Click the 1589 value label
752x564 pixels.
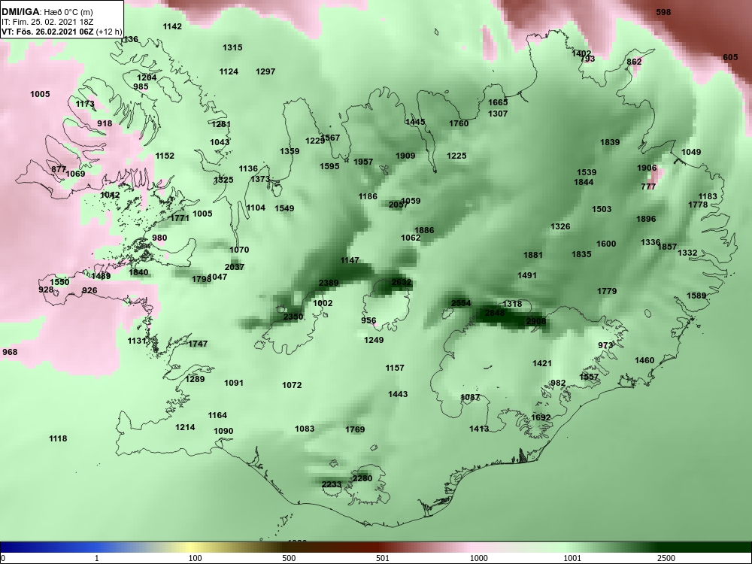coord(696,296)
